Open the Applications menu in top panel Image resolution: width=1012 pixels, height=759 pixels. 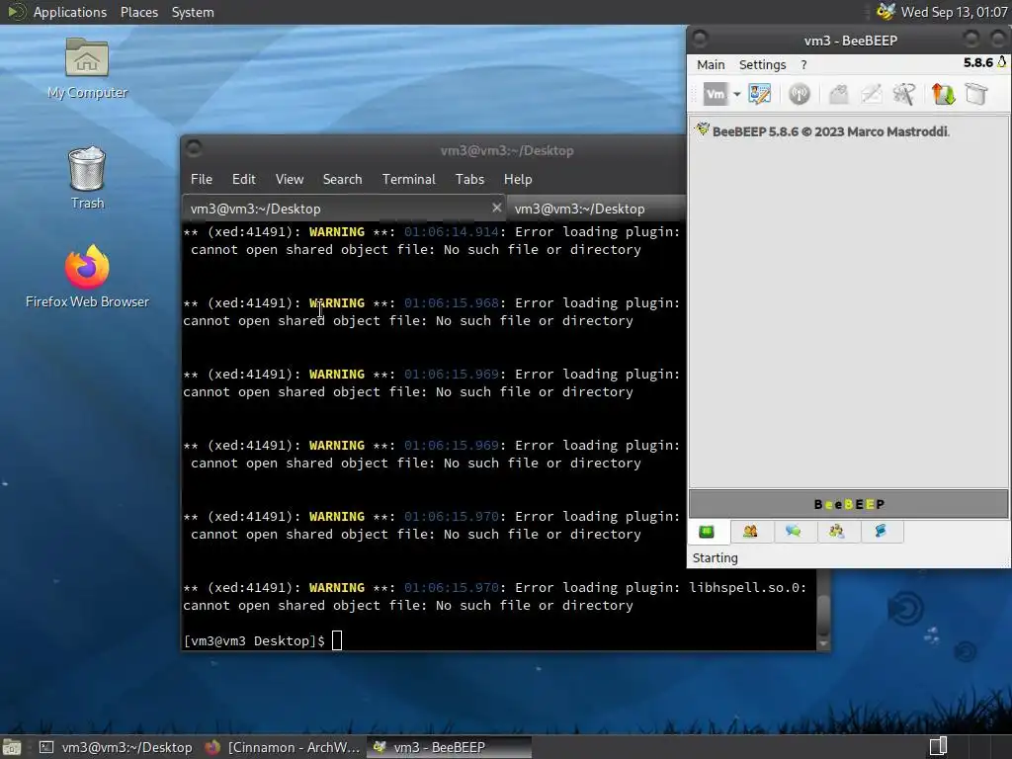pyautogui.click(x=70, y=12)
